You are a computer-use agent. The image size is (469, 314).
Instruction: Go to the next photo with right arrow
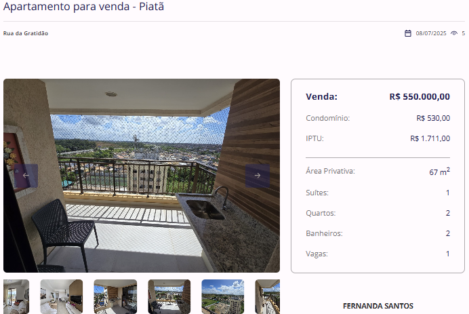(x=258, y=176)
